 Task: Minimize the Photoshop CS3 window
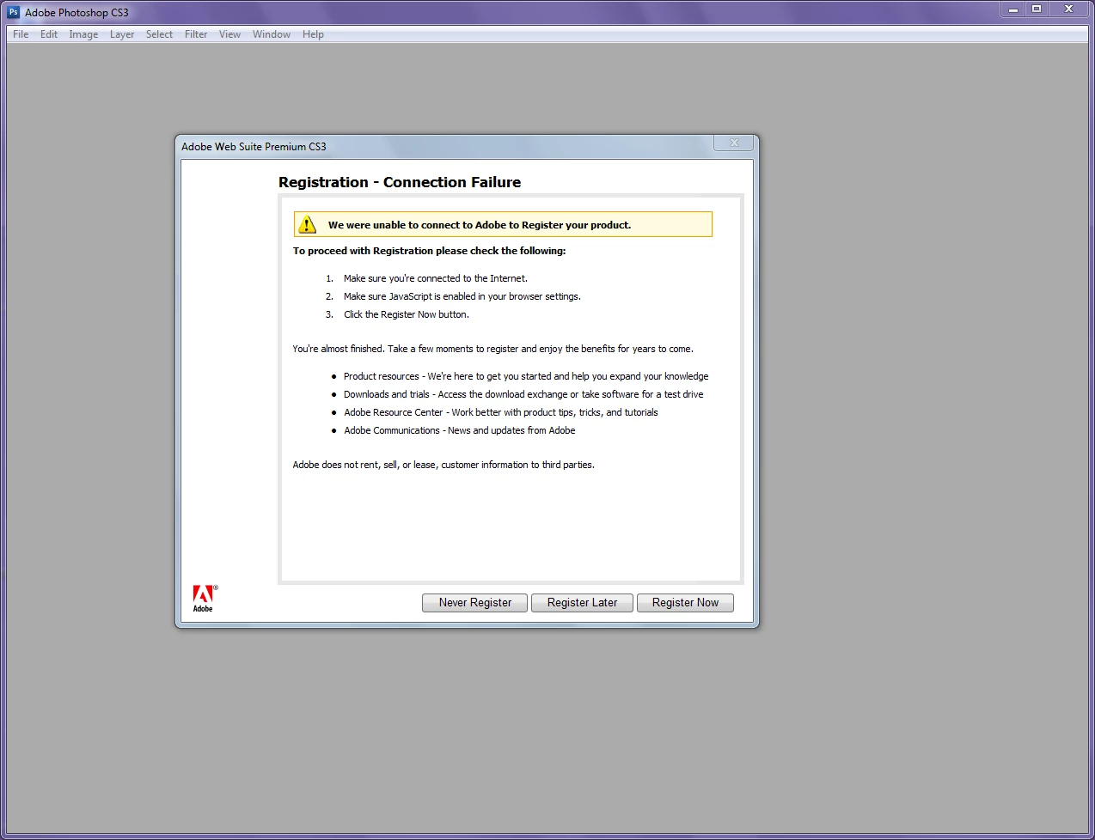(x=1013, y=9)
